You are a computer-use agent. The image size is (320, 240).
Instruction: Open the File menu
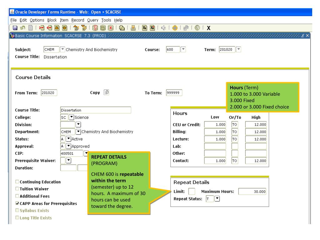coord(13,20)
